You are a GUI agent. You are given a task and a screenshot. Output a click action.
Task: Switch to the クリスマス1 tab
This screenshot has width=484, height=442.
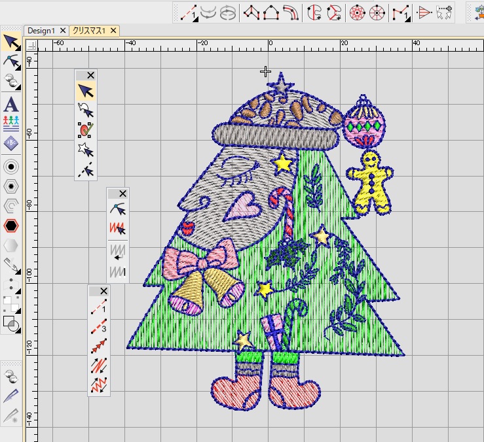(89, 31)
